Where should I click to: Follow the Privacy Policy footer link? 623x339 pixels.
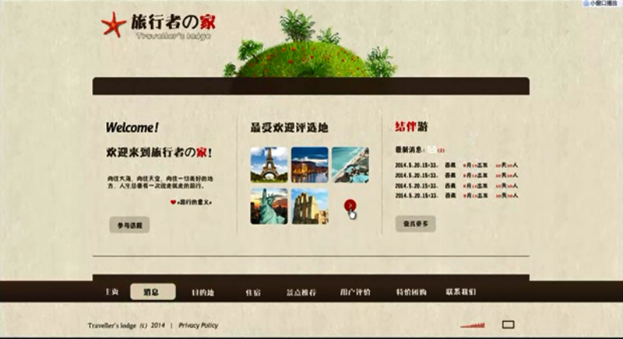tap(199, 325)
